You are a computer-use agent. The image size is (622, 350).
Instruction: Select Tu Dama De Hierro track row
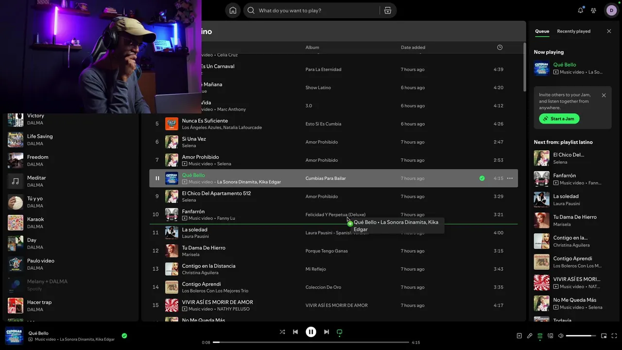point(333,251)
